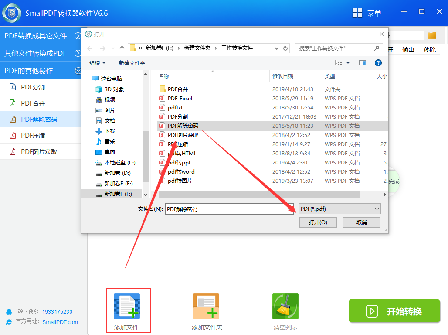The image size is (448, 335).
Task: Click 新建文件夹 in address path
Action: pyautogui.click(x=197, y=48)
